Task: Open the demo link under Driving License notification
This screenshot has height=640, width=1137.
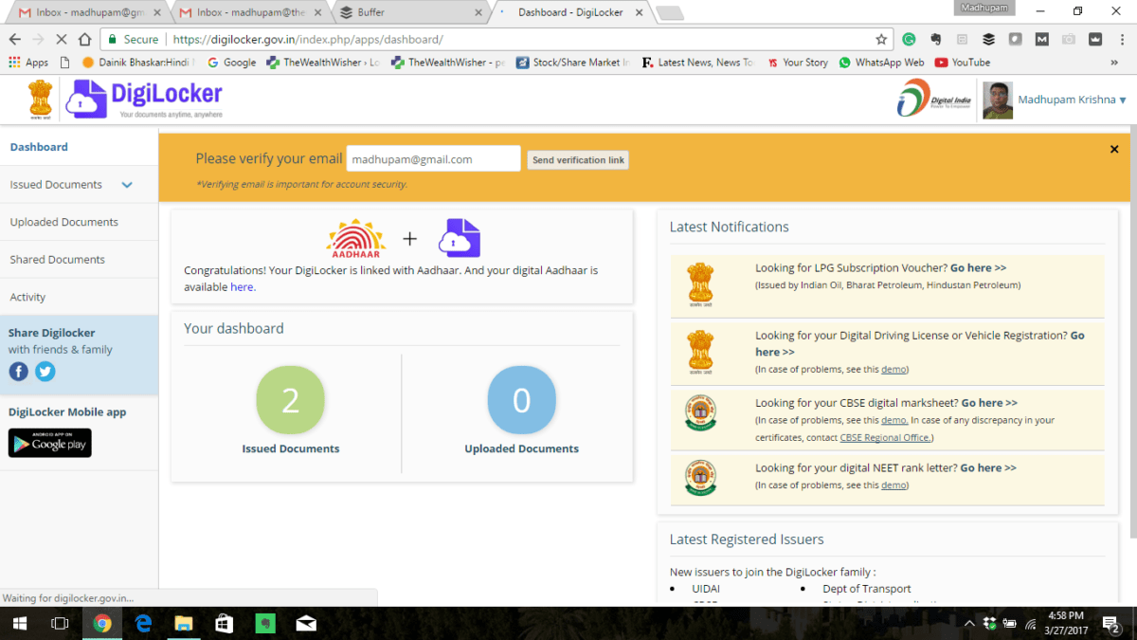Action: click(893, 369)
